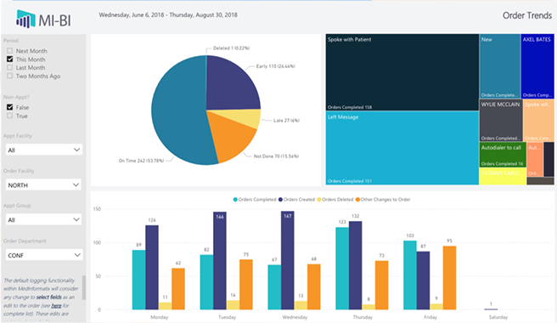Check the Last Month period checkbox

click(x=10, y=67)
